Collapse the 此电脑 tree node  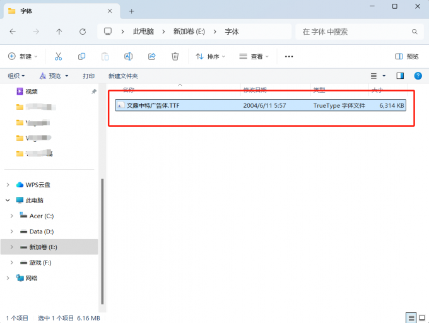(8, 201)
